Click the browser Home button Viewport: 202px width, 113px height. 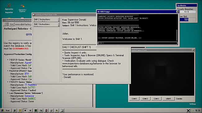pyautogui.click(x=11, y=24)
